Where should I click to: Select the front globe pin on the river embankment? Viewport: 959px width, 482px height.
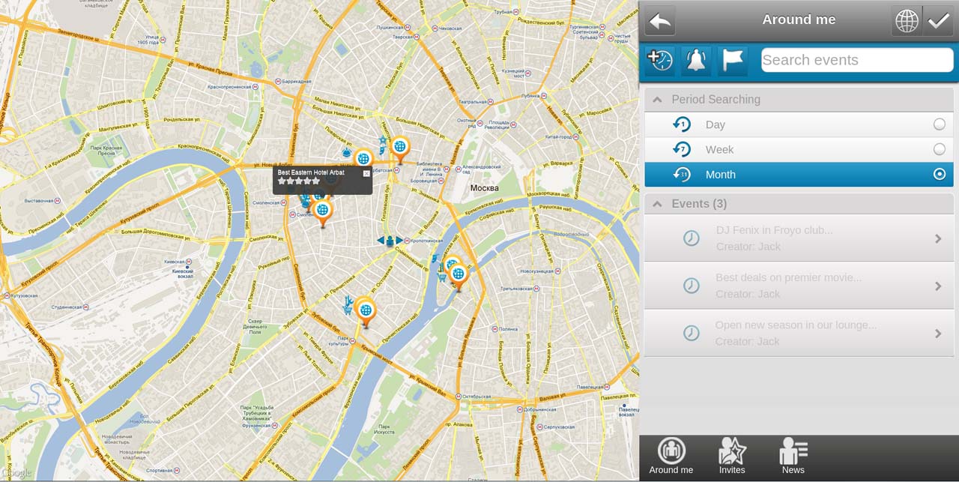(459, 277)
